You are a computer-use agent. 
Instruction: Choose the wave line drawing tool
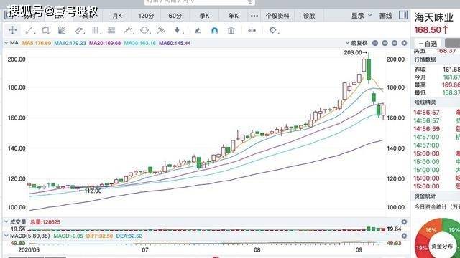coord(128,30)
